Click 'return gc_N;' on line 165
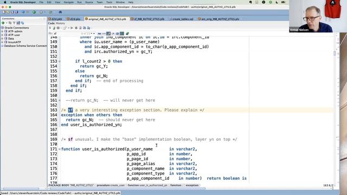This screenshot has width=347, height=195. tap(80, 120)
